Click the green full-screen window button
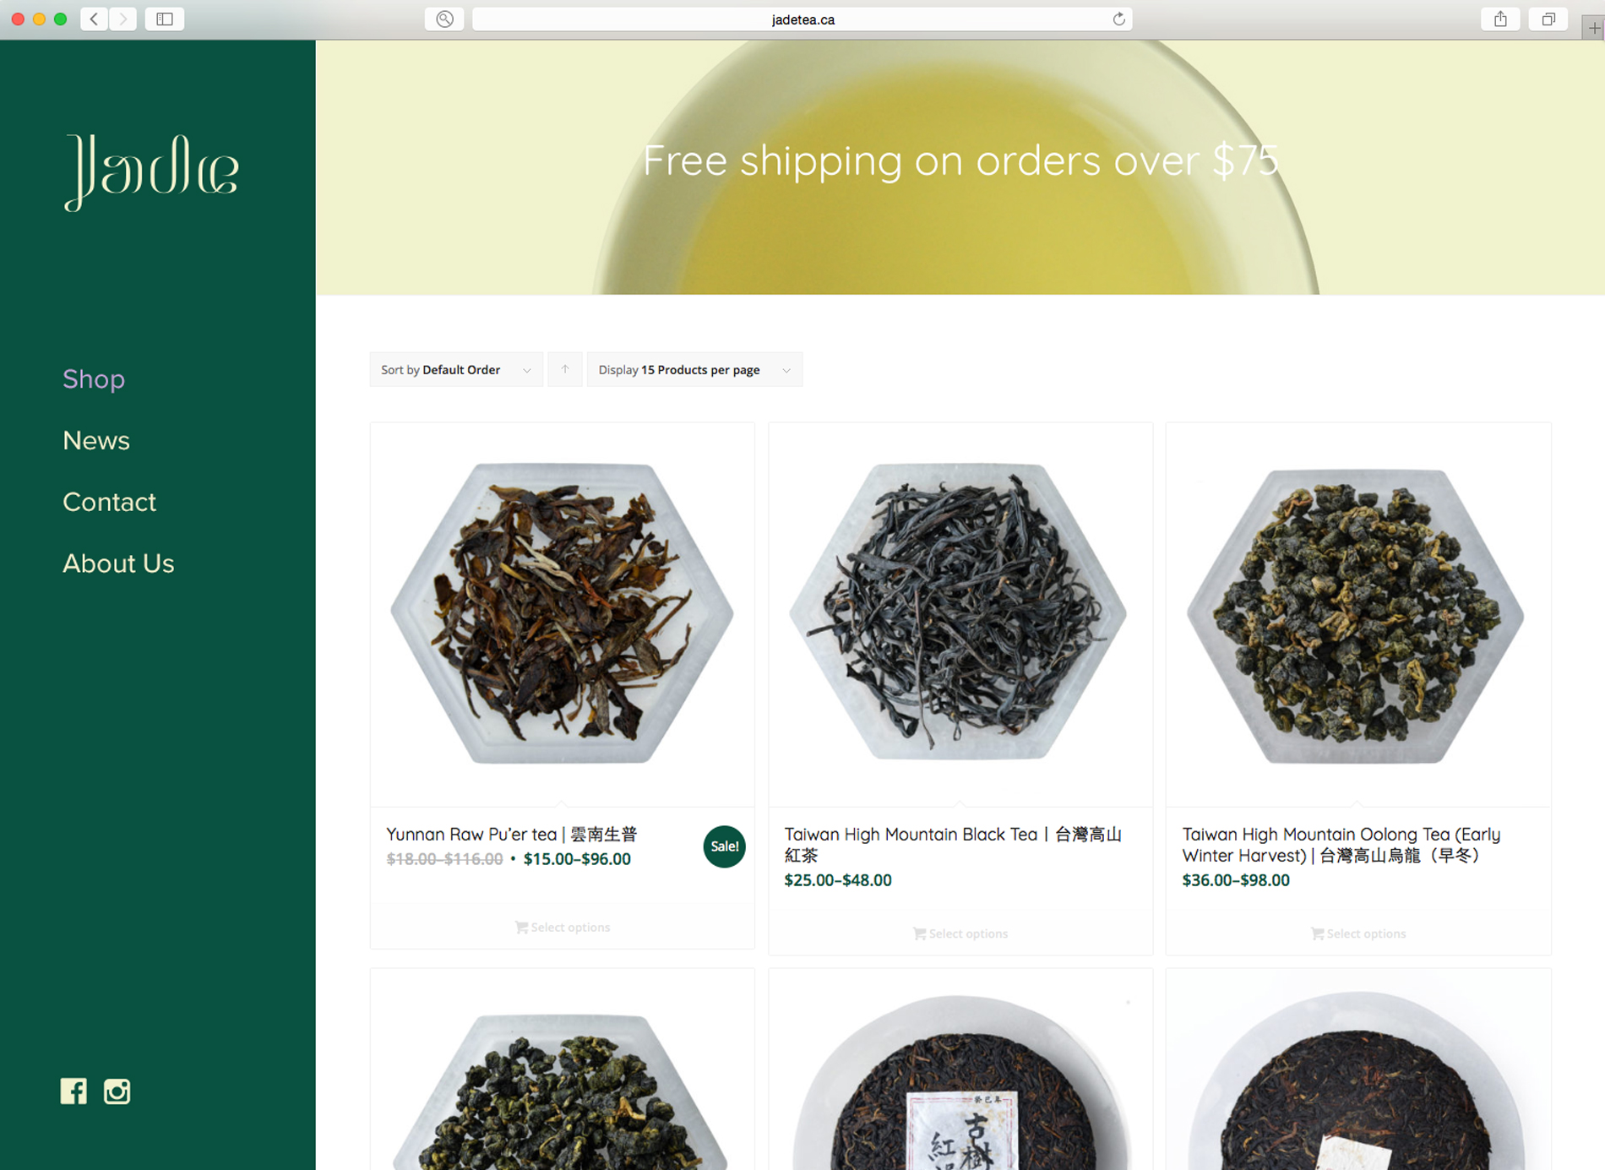The height and width of the screenshot is (1170, 1605). coord(60,19)
